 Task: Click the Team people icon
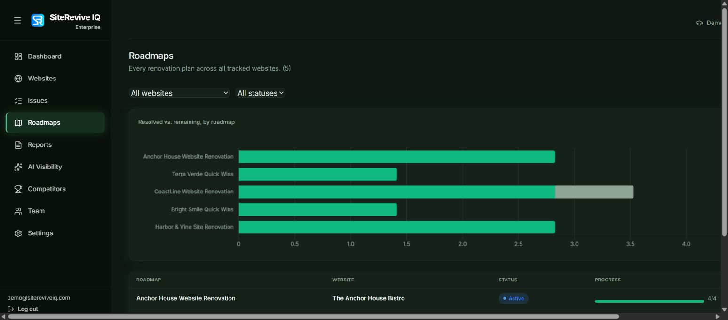pyautogui.click(x=18, y=211)
